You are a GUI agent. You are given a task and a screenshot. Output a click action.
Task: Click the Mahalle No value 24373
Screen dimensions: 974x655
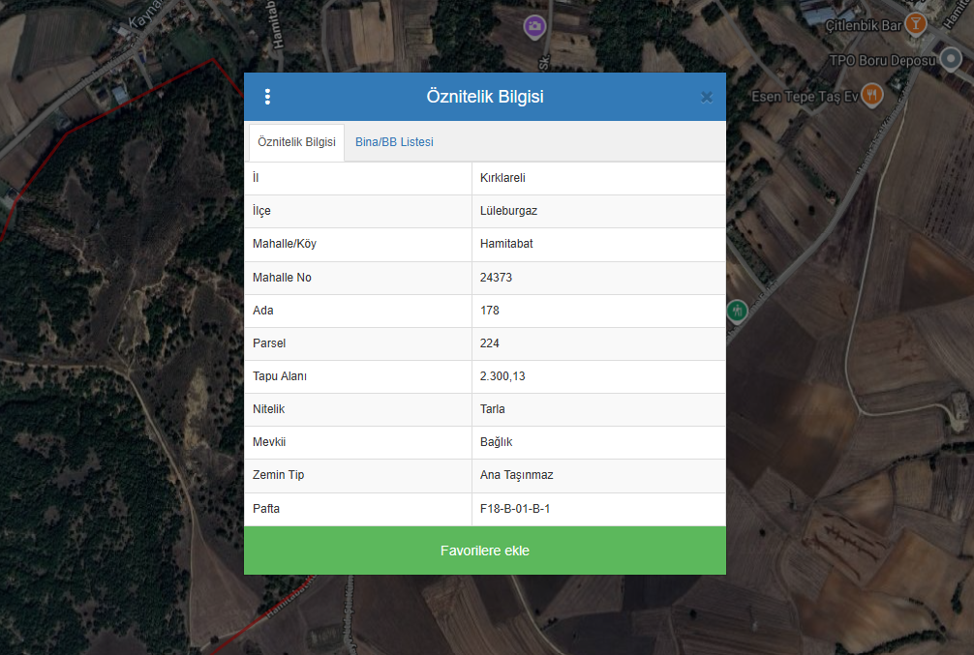coord(496,278)
